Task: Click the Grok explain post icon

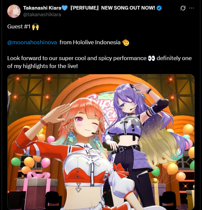Action: coord(183,8)
